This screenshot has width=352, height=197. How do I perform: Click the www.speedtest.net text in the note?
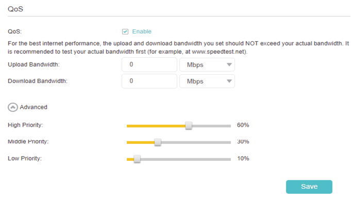218,52
